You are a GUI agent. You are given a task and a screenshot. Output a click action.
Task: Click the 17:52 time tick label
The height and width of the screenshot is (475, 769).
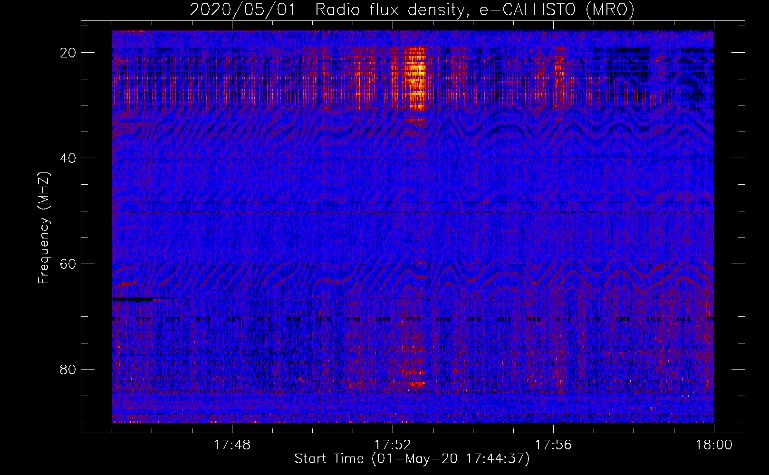pos(393,445)
